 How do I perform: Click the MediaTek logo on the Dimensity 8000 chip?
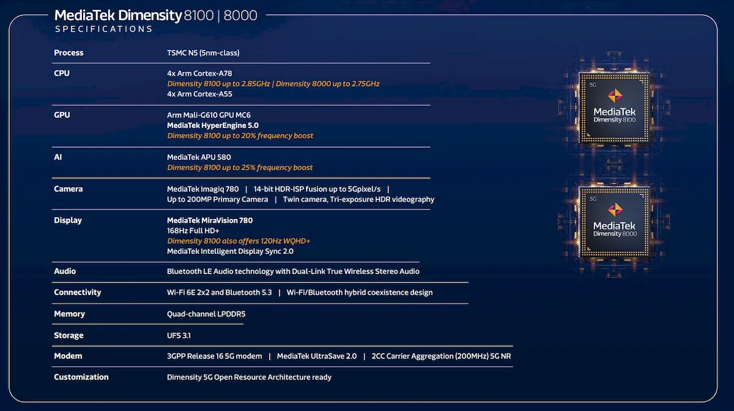click(x=615, y=210)
